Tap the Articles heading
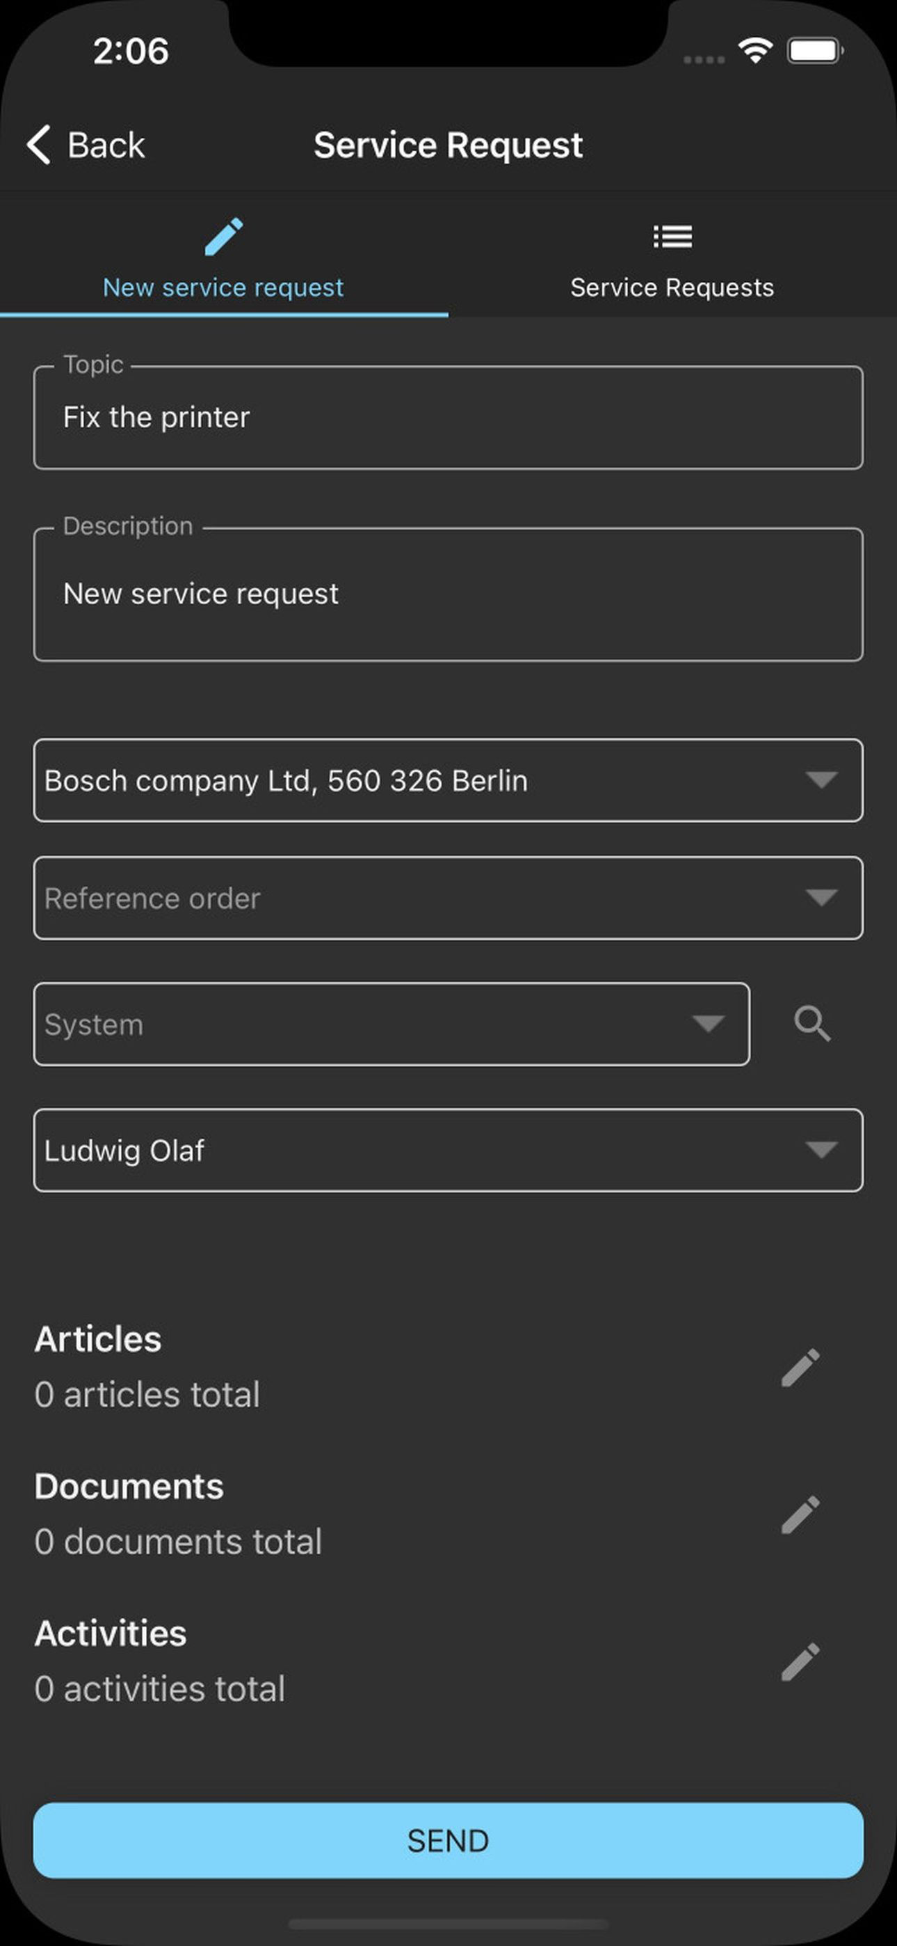This screenshot has height=1946, width=897. (98, 1339)
